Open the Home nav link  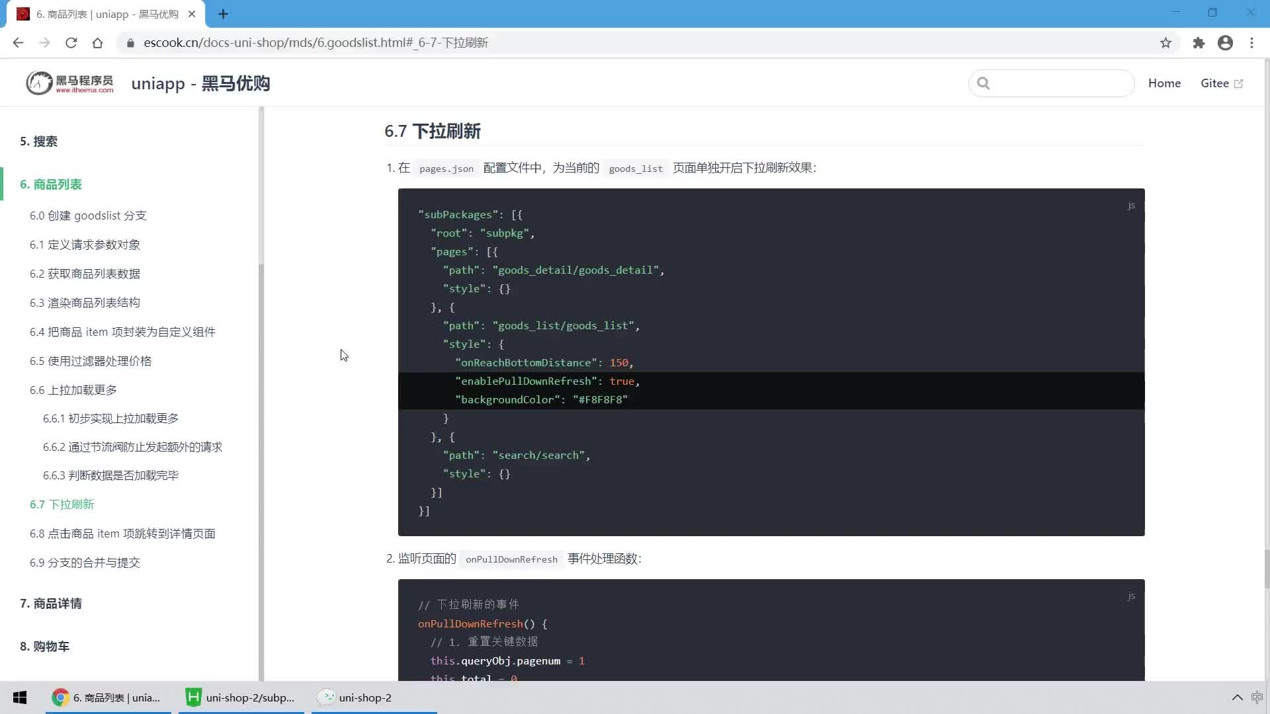tap(1164, 83)
